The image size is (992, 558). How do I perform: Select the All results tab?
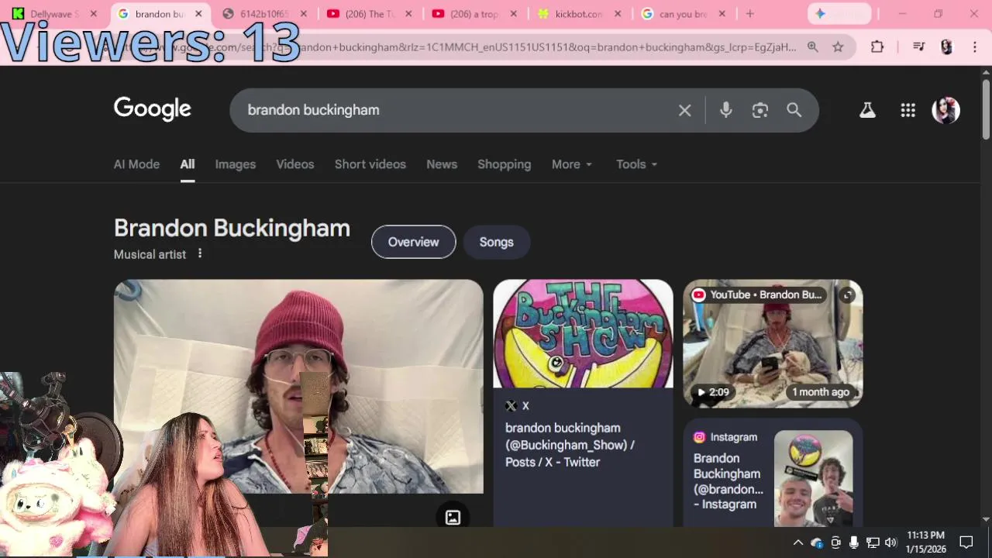pyautogui.click(x=188, y=164)
